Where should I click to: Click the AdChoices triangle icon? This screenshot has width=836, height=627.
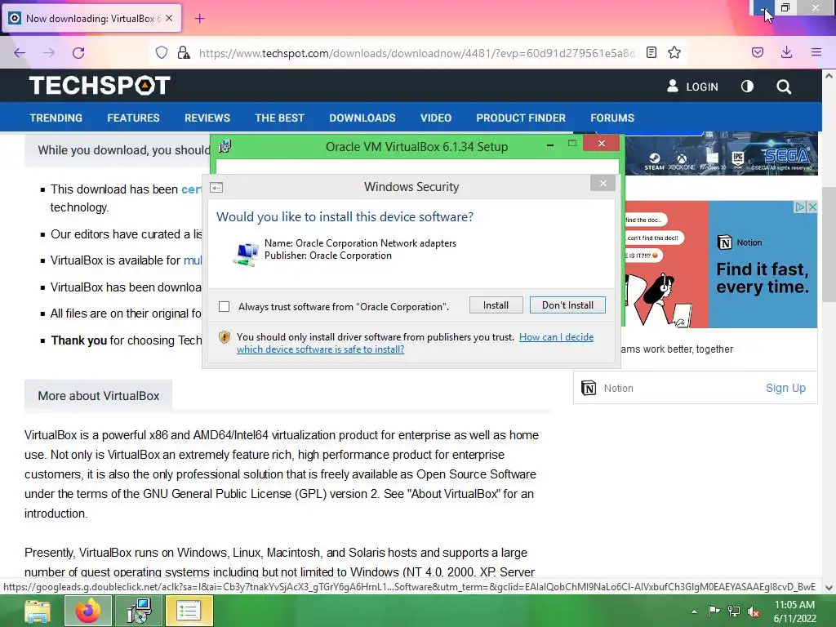tap(800, 207)
